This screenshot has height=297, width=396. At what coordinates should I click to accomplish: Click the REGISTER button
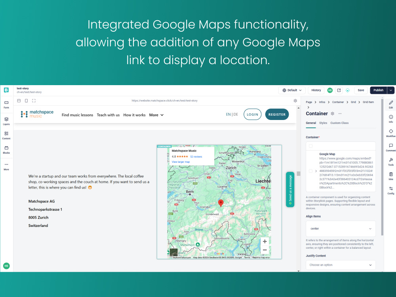click(277, 114)
